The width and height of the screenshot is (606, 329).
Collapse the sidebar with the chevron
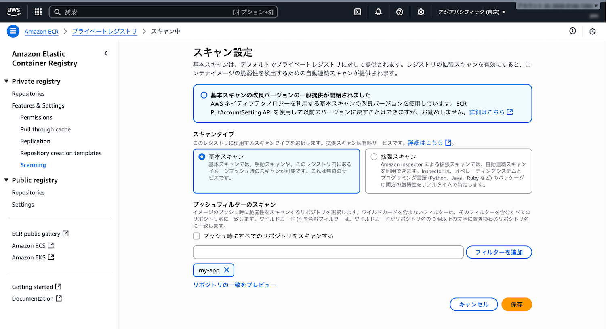(106, 53)
